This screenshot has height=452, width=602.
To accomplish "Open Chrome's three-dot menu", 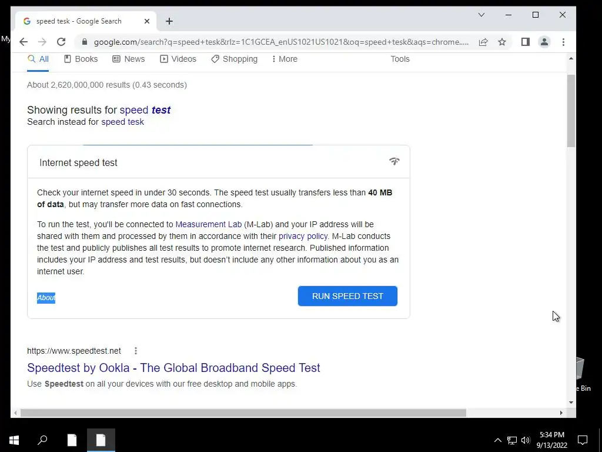I will click(563, 42).
